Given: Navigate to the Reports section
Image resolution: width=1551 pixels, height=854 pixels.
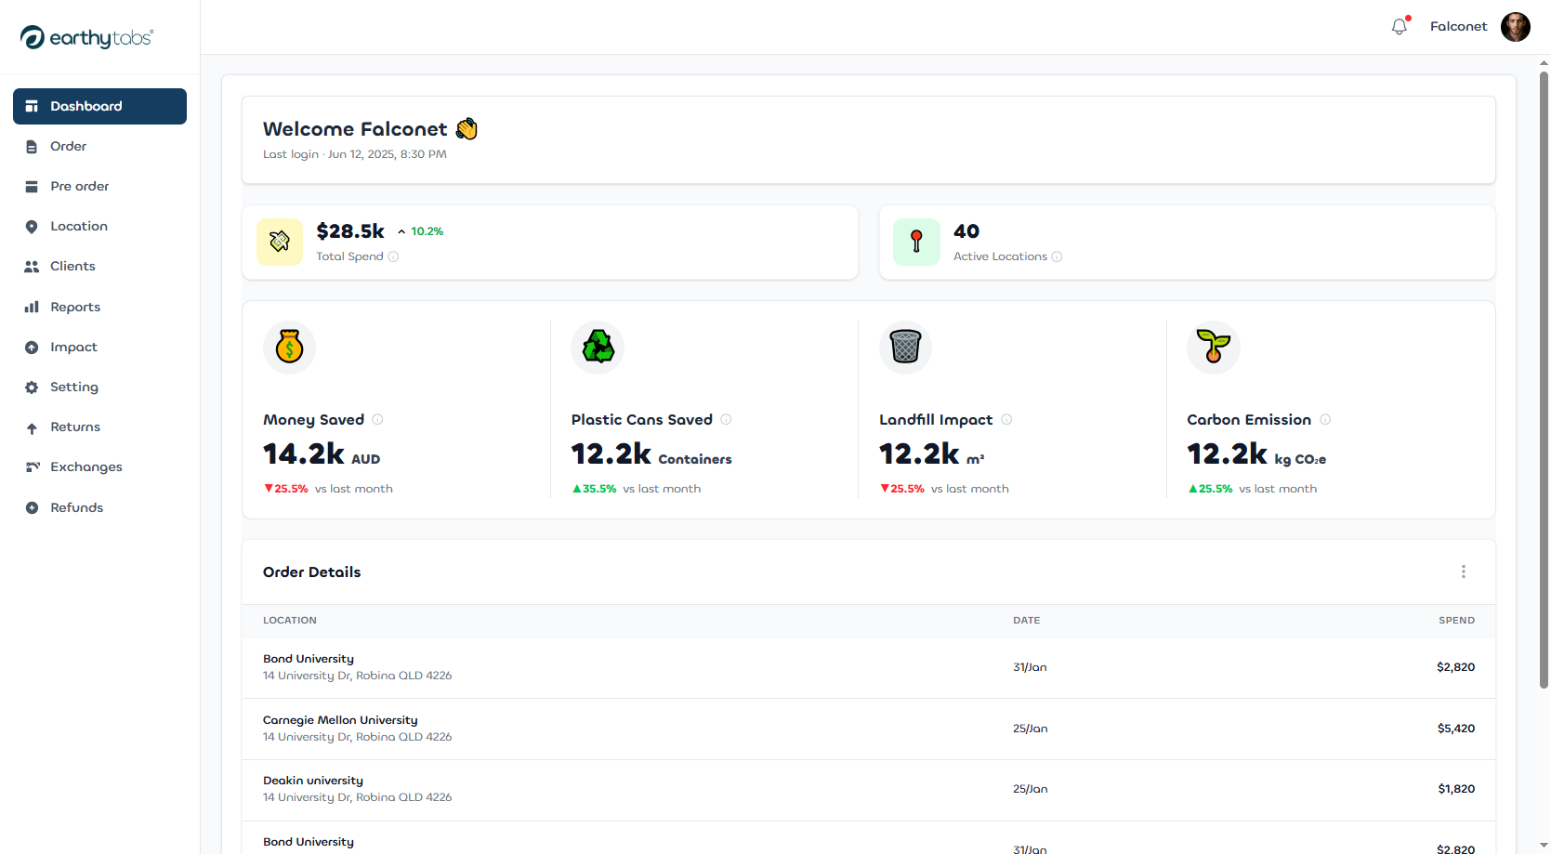Looking at the screenshot, I should [x=75, y=307].
